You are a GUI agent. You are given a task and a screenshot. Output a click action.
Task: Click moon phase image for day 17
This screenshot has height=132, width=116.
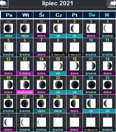[91, 66]
